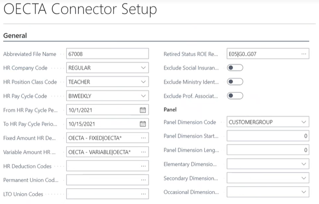
Task: Open calendar picker for From HR Pay Cycle date
Action: point(143,110)
